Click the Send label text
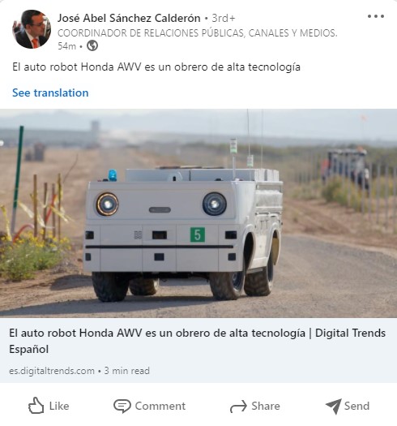397x426 pixels. point(356,407)
